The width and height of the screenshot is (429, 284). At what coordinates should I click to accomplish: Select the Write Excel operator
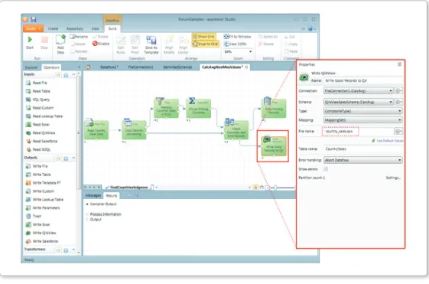[x=37, y=224]
